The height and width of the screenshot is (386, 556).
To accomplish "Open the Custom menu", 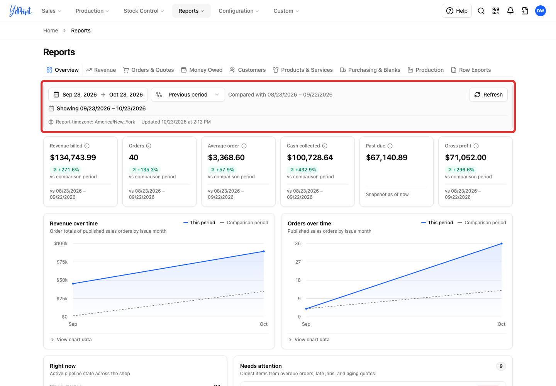I will pyautogui.click(x=286, y=11).
